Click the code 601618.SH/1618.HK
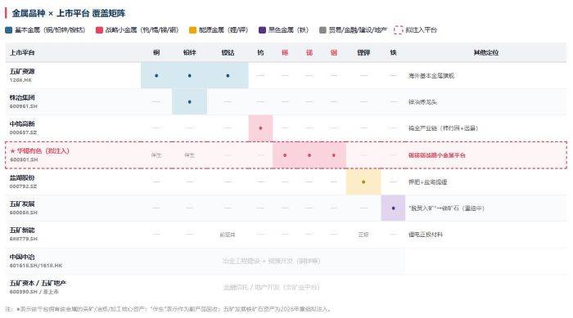 click(x=36, y=266)
